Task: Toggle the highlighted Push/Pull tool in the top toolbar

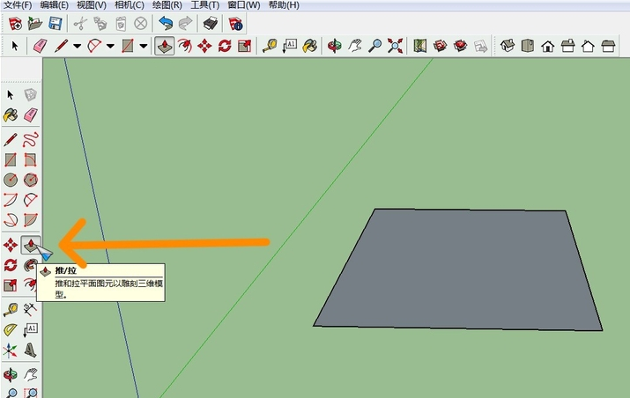Action: pos(165,46)
